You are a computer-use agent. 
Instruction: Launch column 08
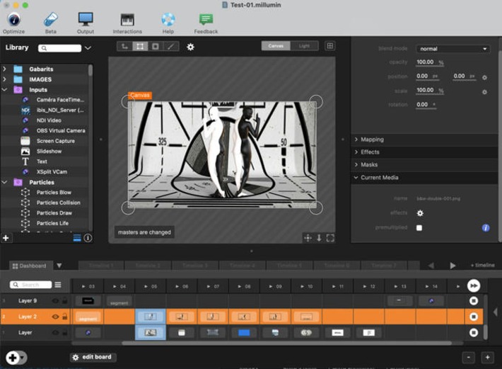pyautogui.click(x=244, y=286)
